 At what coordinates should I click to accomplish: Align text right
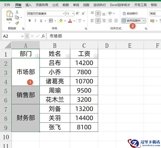104,21
